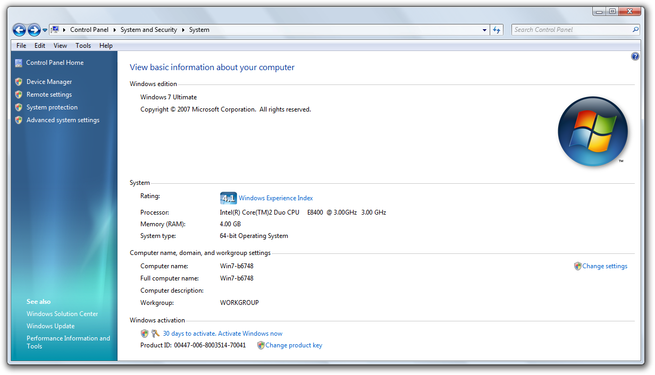Viewport: 655px width, 375px height.
Task: Open Device Manager link
Action: [49, 82]
